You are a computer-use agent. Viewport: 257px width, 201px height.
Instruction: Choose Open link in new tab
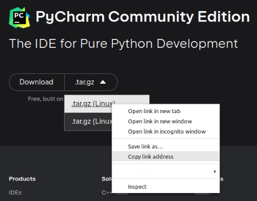click(x=166, y=111)
